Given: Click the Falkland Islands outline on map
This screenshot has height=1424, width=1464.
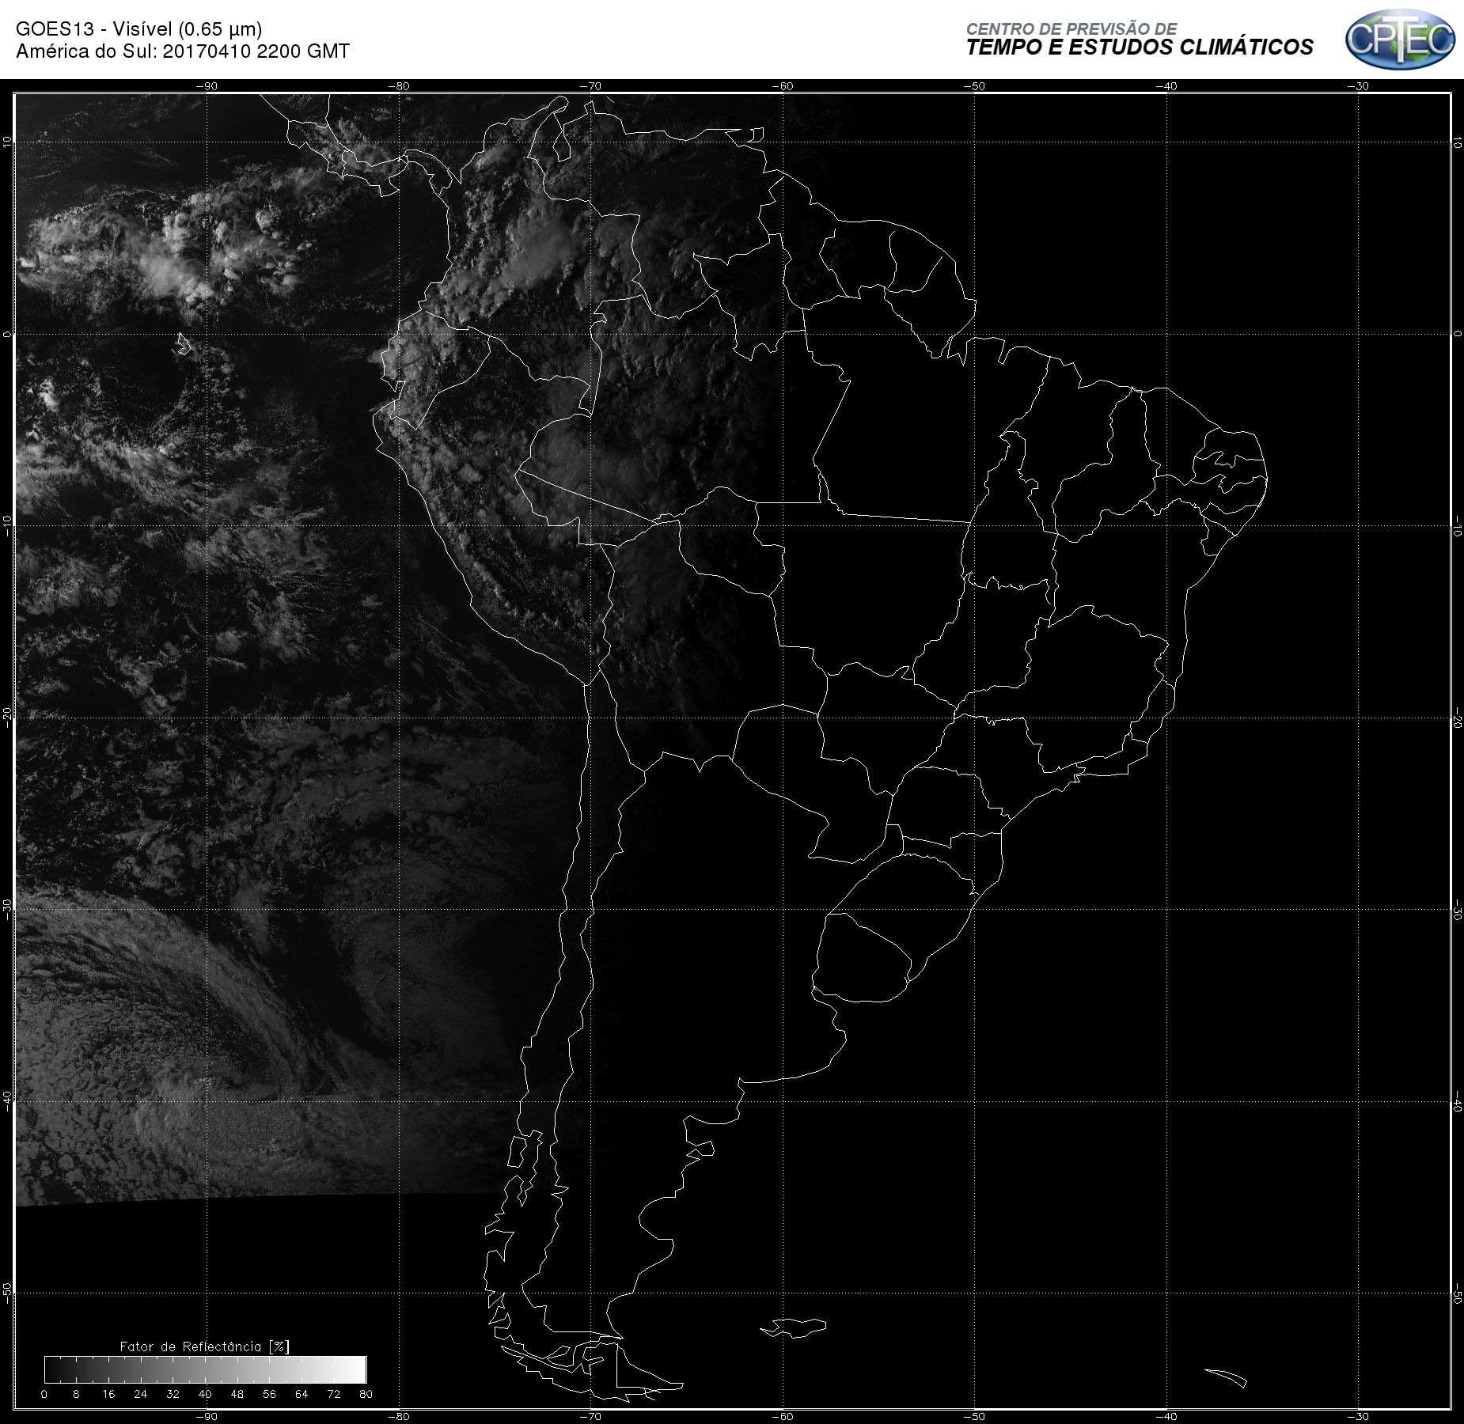Looking at the screenshot, I should (794, 1327).
